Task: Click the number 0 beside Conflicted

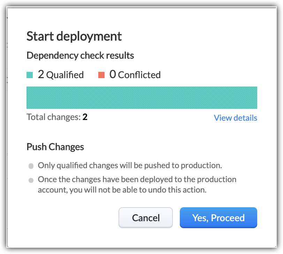Action: click(x=113, y=74)
